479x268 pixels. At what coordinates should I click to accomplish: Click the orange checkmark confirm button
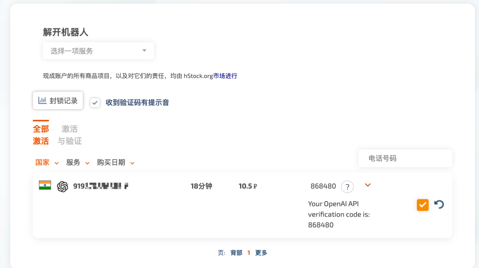pyautogui.click(x=423, y=205)
